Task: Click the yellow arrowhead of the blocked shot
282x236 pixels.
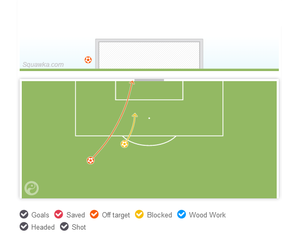Action: coord(135,115)
